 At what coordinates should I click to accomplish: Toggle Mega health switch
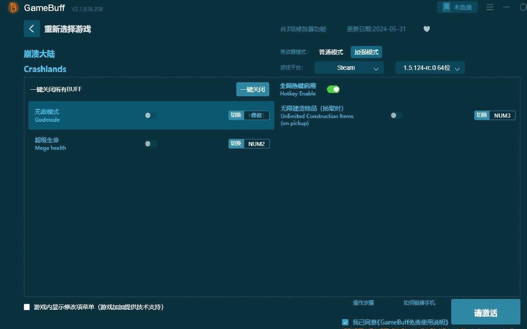pyautogui.click(x=151, y=144)
